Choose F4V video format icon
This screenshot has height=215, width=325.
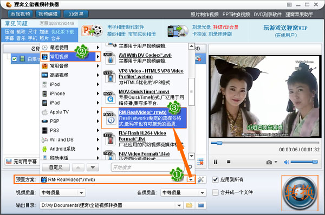coord(109,156)
